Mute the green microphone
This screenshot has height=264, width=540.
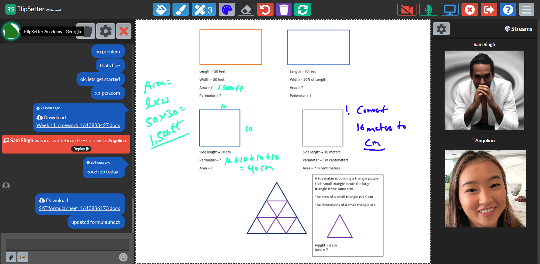click(x=429, y=9)
